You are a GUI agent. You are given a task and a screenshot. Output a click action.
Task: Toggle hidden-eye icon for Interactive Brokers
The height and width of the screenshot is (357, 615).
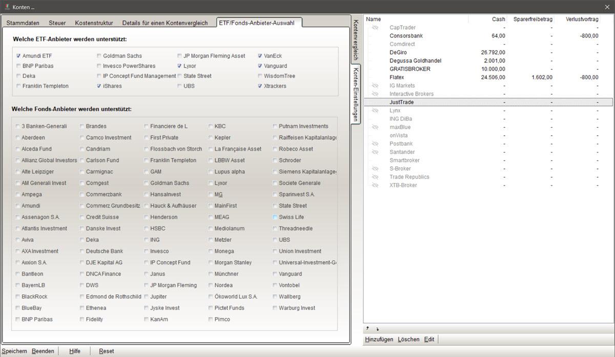(x=375, y=94)
